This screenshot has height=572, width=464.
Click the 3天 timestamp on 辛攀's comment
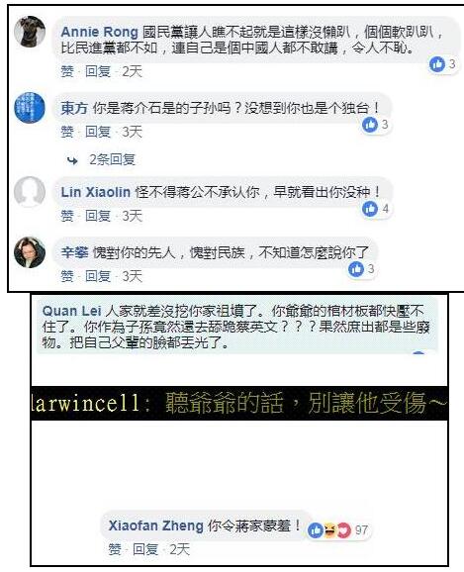coord(132,276)
